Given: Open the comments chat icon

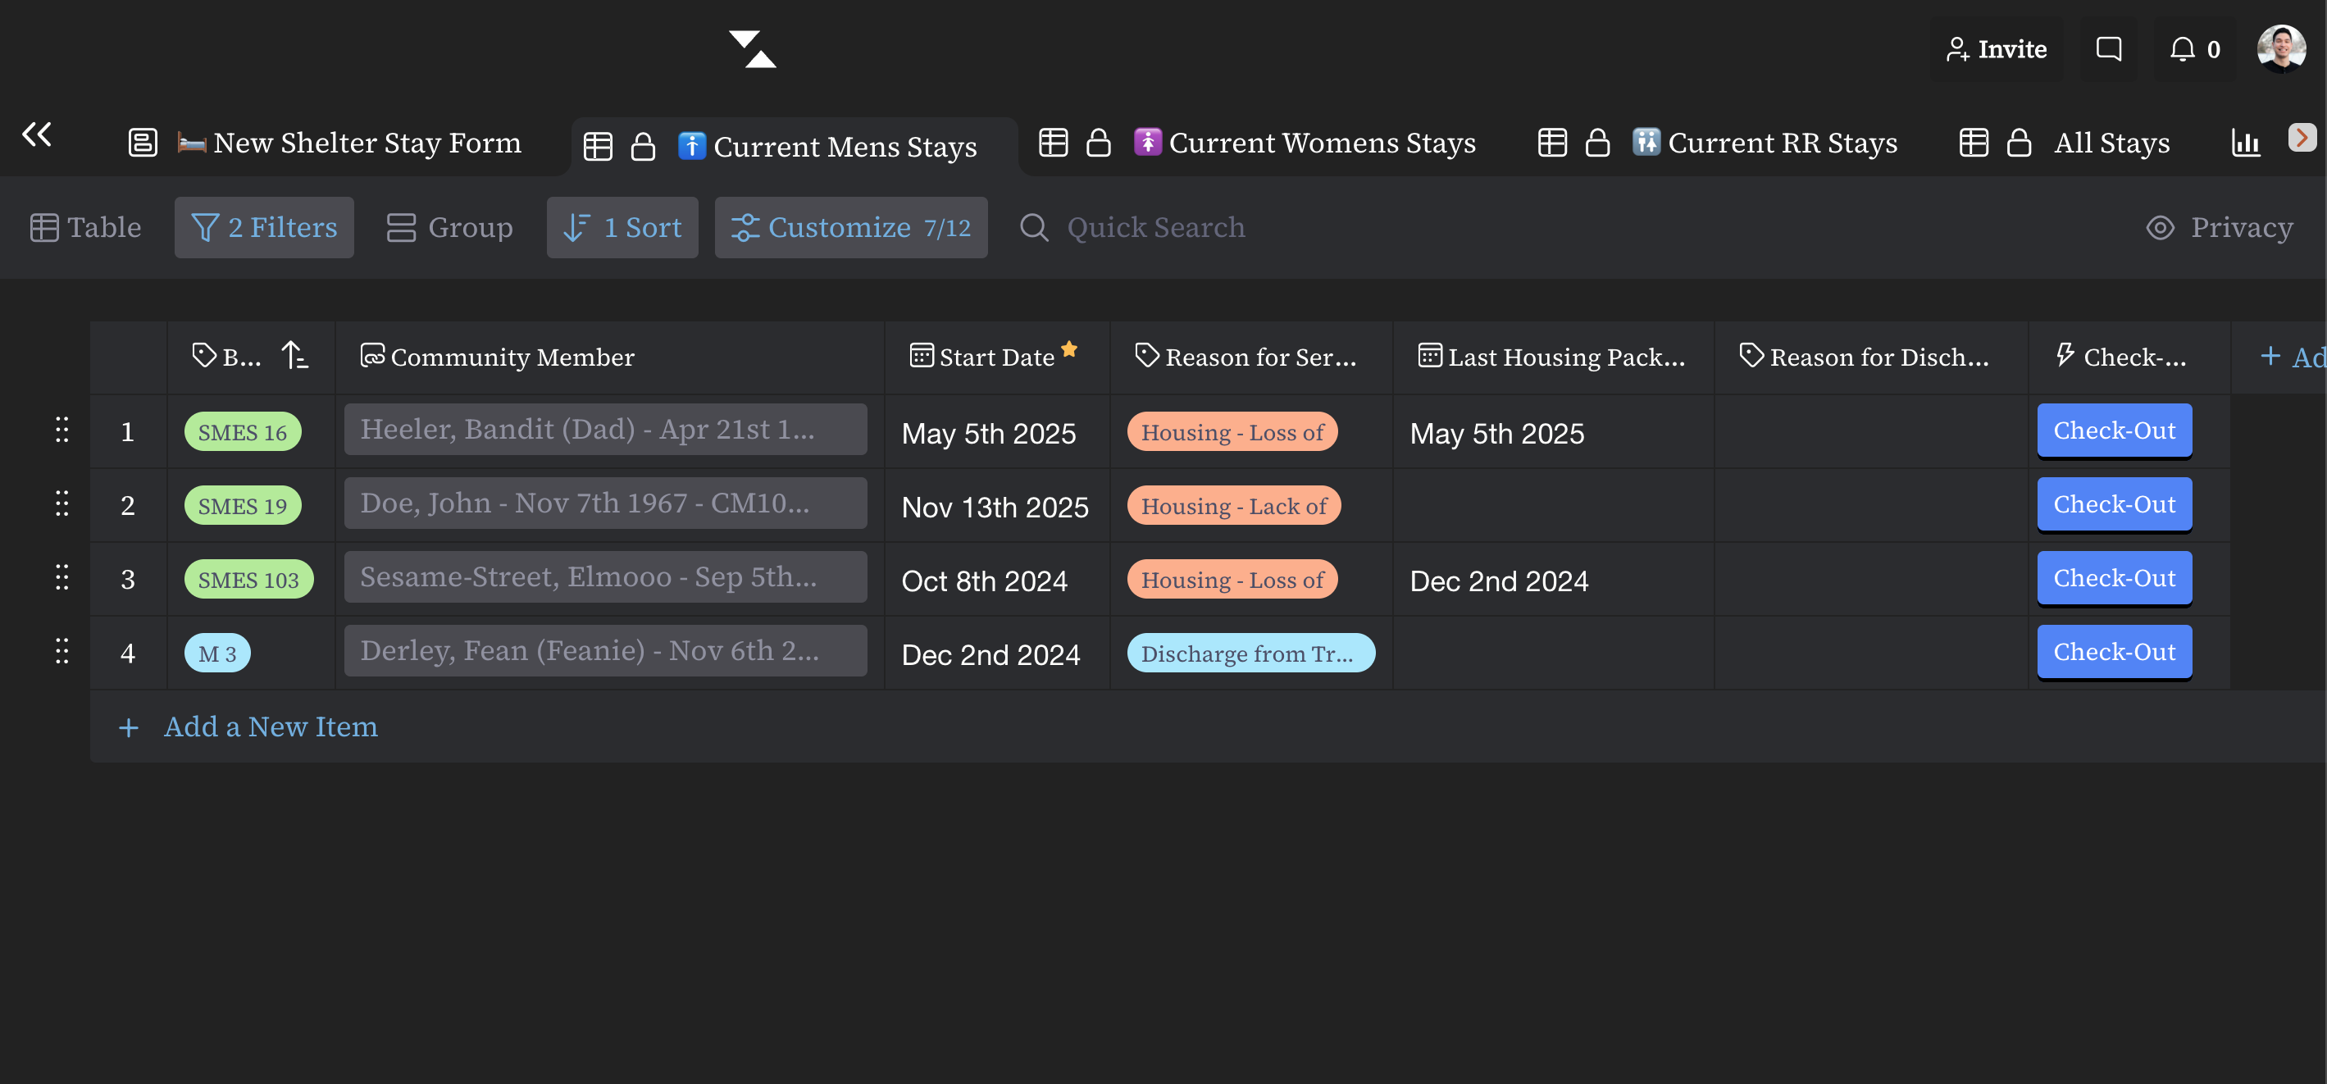Looking at the screenshot, I should pyautogui.click(x=2108, y=50).
